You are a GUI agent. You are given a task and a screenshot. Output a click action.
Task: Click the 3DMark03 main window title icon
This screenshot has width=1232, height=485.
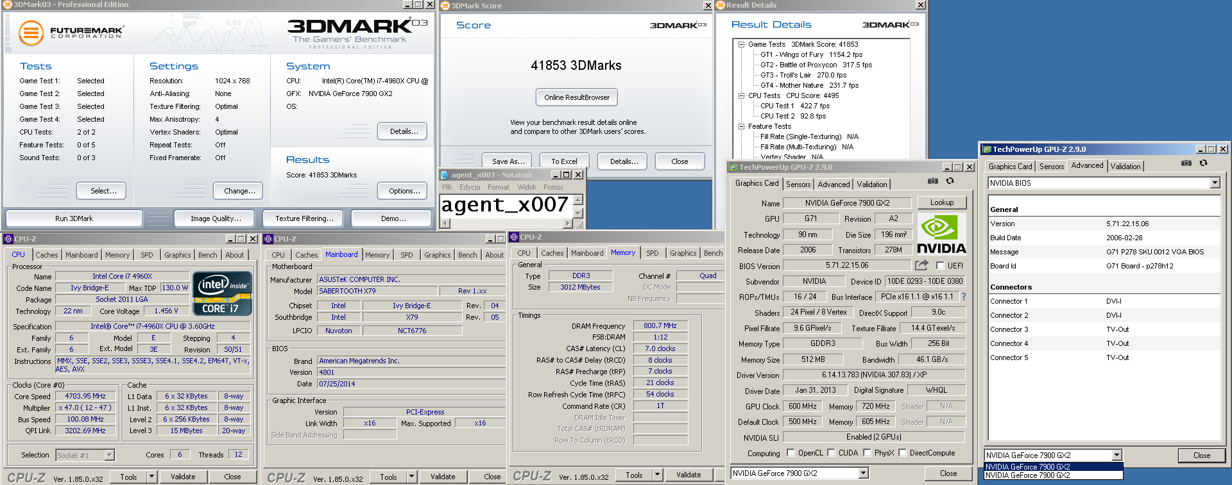(x=8, y=4)
